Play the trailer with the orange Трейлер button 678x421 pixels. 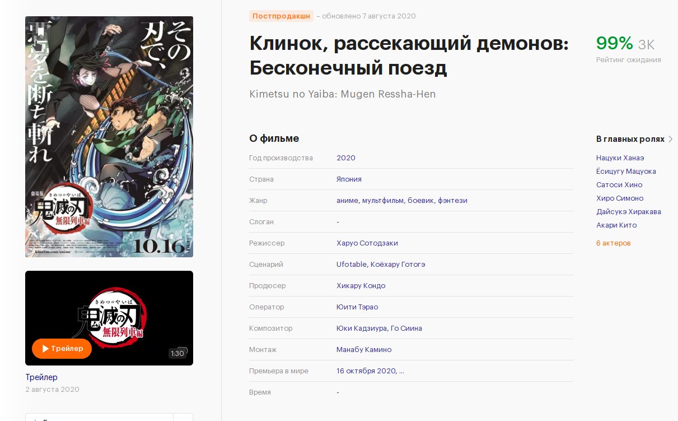pyautogui.click(x=62, y=349)
